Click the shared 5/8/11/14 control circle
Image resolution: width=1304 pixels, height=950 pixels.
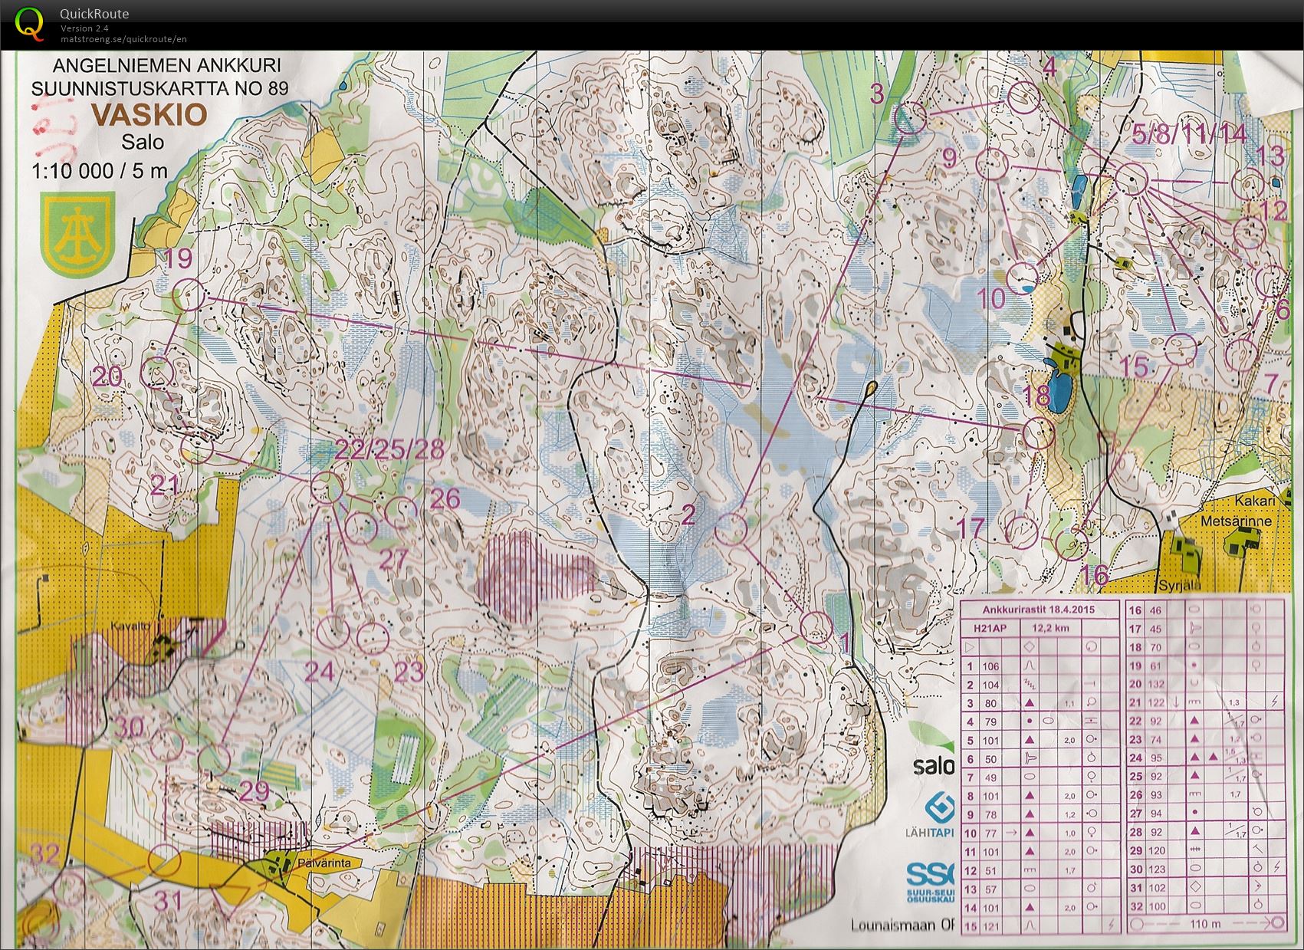coord(1130,179)
